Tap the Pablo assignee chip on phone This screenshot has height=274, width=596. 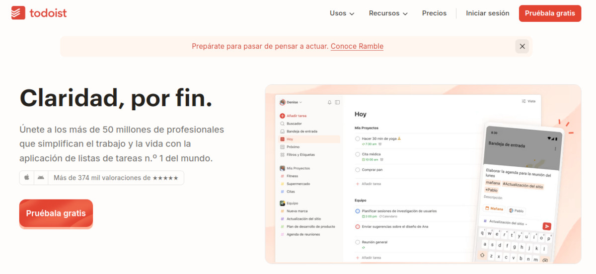coord(517,210)
